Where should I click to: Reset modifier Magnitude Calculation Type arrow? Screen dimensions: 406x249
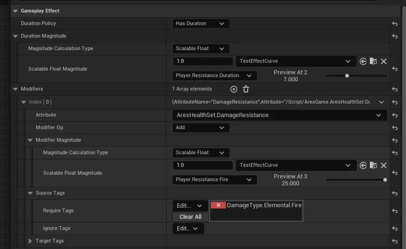tap(394, 153)
